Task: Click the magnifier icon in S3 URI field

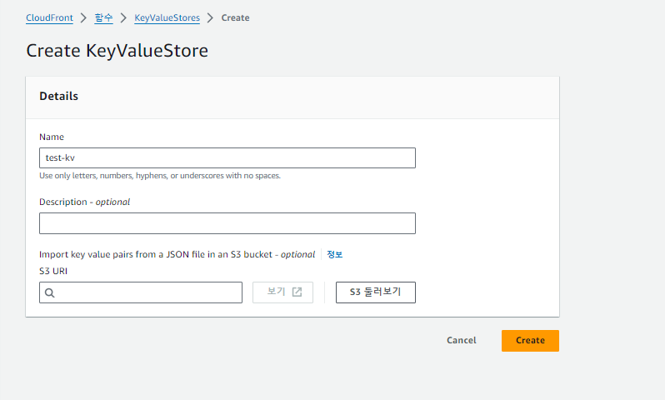Action: 50,292
